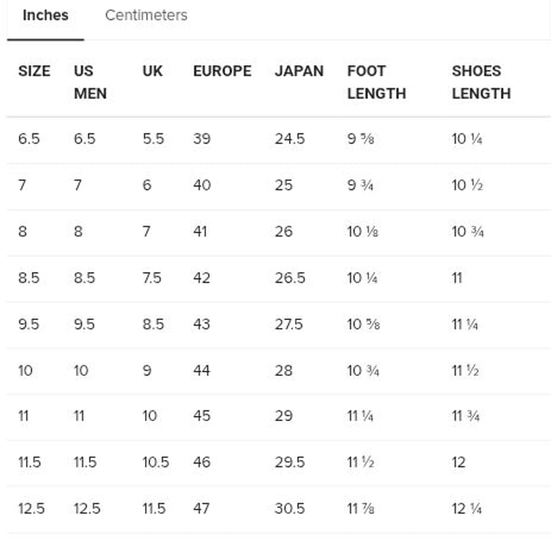Click the JAPAN column header
The height and width of the screenshot is (541, 551).
298,71
